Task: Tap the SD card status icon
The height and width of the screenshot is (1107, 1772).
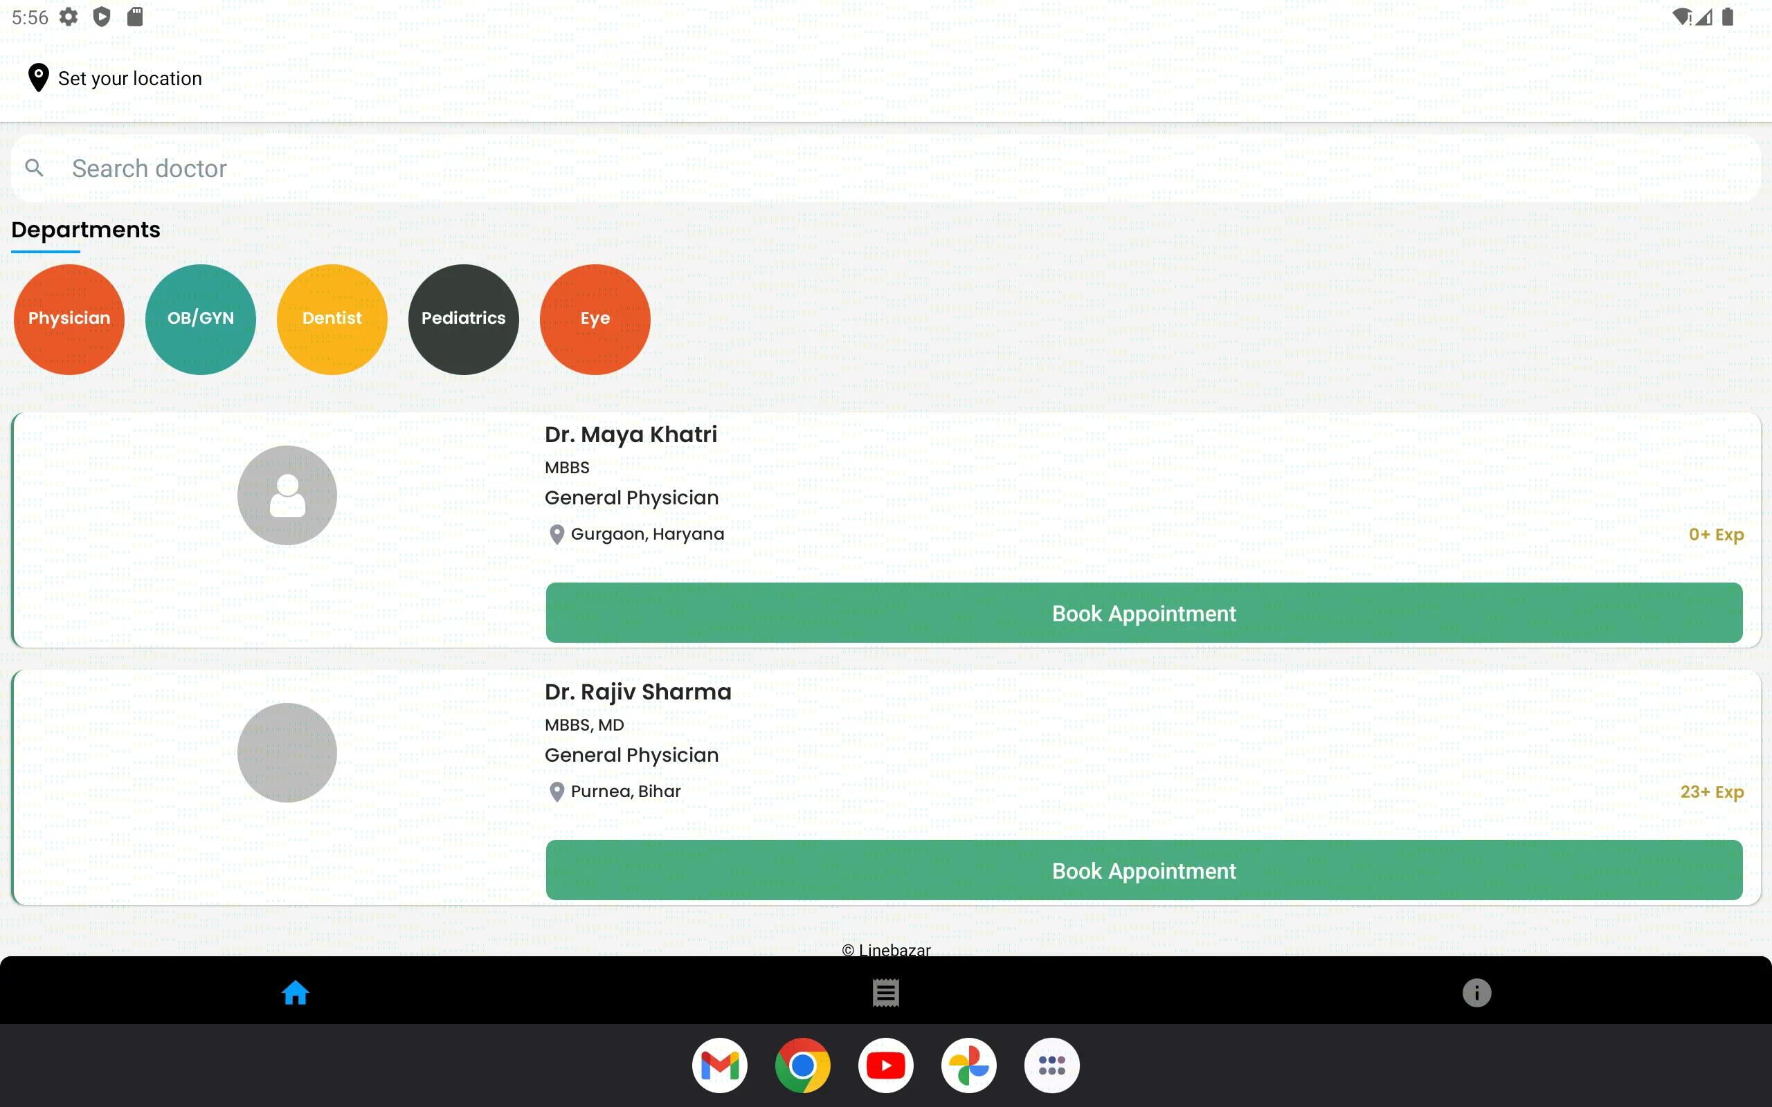Action: tap(135, 17)
